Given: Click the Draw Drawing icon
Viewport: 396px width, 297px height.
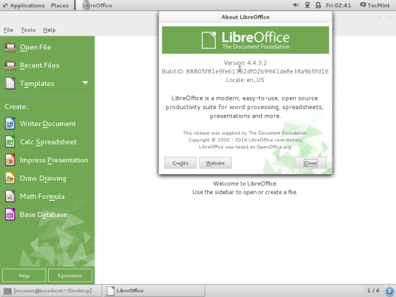Looking at the screenshot, I should click(x=10, y=178).
